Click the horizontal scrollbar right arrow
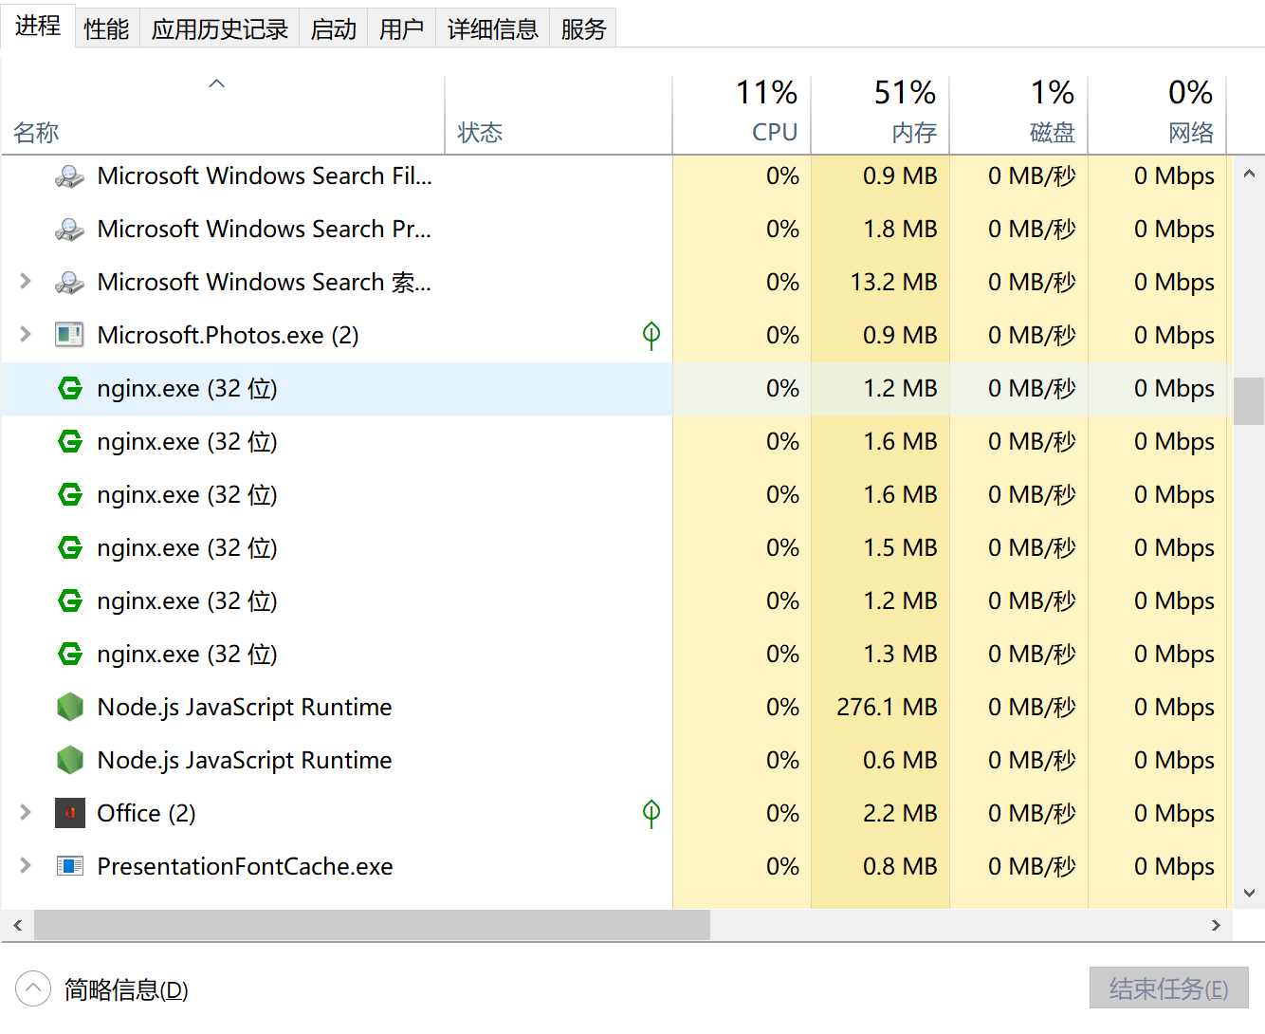Screen dimensions: 1265x1034 coord(1216,925)
